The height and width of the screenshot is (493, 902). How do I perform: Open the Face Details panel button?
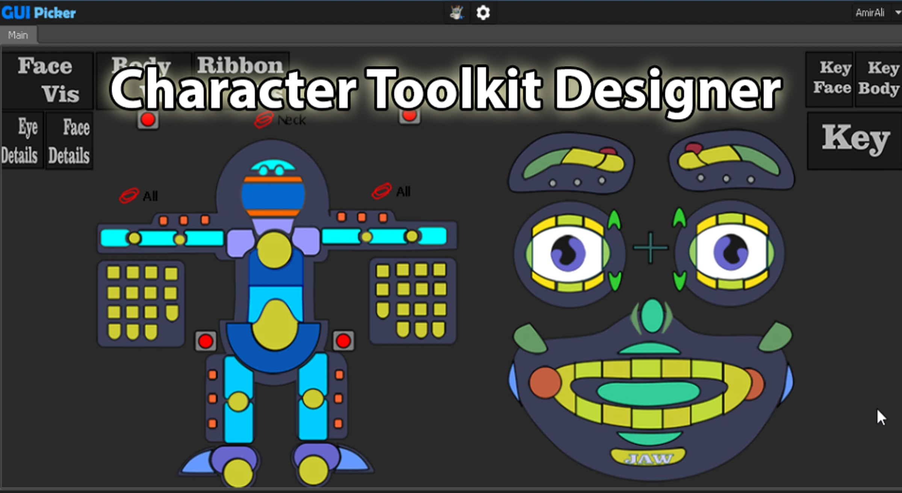69,141
